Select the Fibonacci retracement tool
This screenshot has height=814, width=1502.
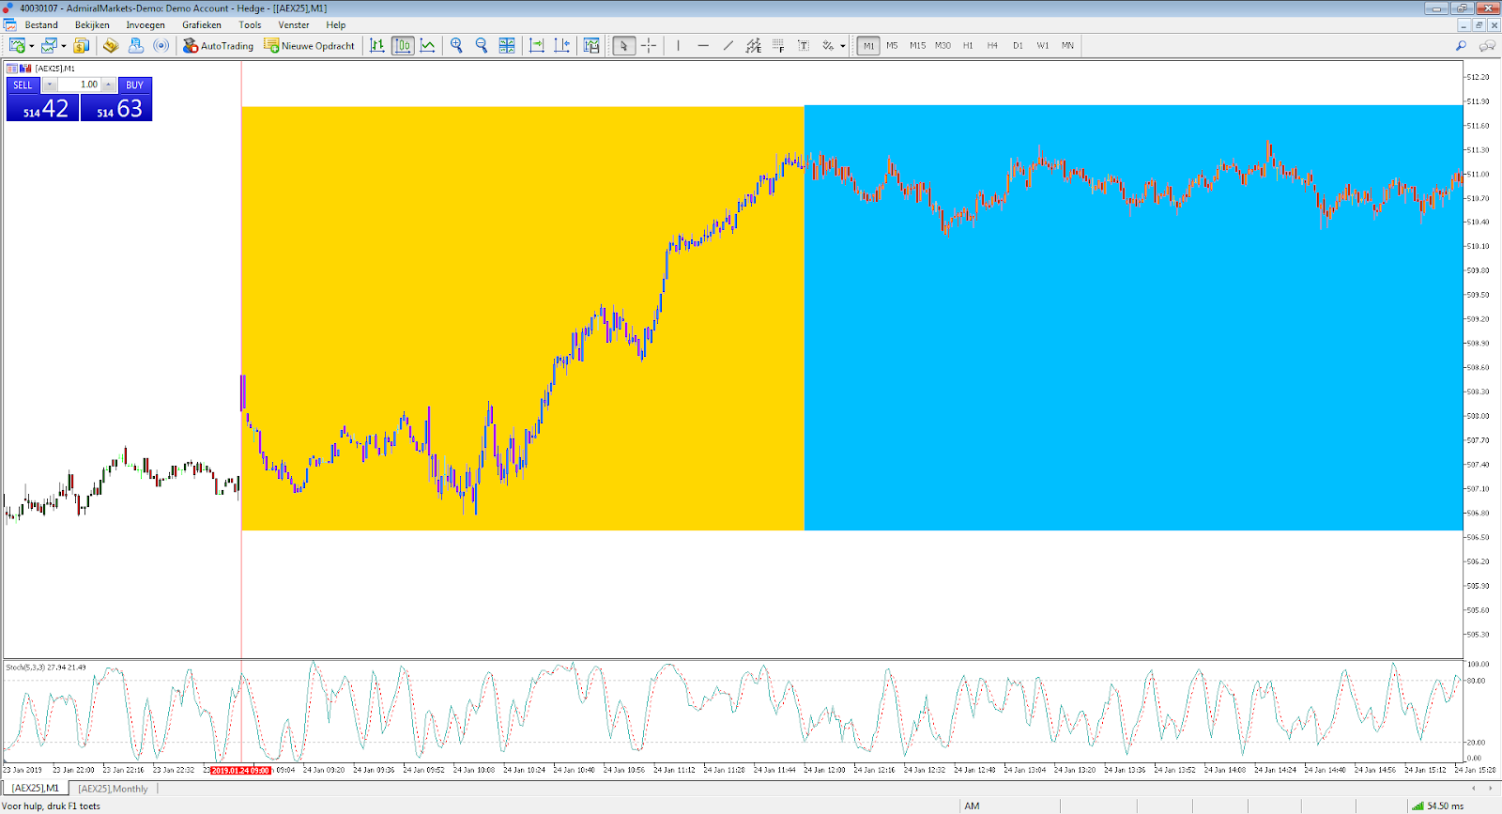click(778, 45)
